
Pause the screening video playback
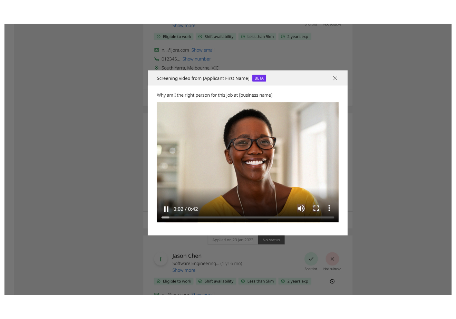pos(166,209)
